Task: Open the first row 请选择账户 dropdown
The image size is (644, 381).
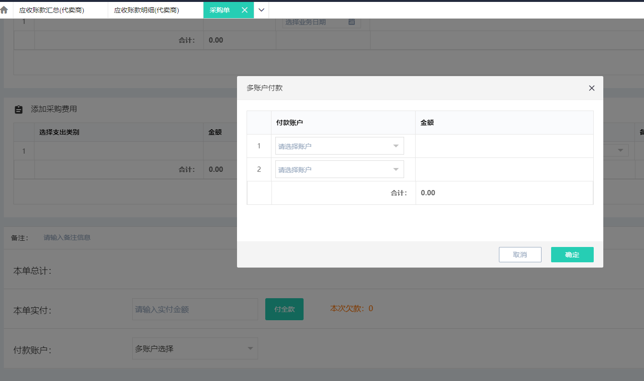Action: click(339, 146)
